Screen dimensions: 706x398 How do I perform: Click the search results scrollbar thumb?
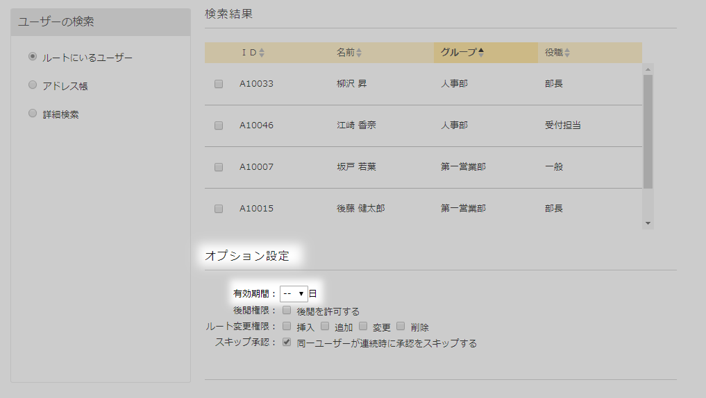click(x=648, y=132)
